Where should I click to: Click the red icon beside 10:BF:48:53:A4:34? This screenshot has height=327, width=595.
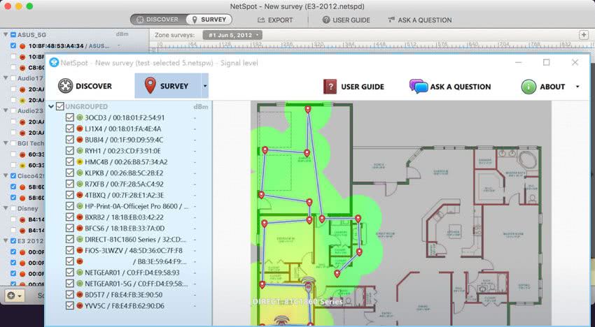click(22, 46)
